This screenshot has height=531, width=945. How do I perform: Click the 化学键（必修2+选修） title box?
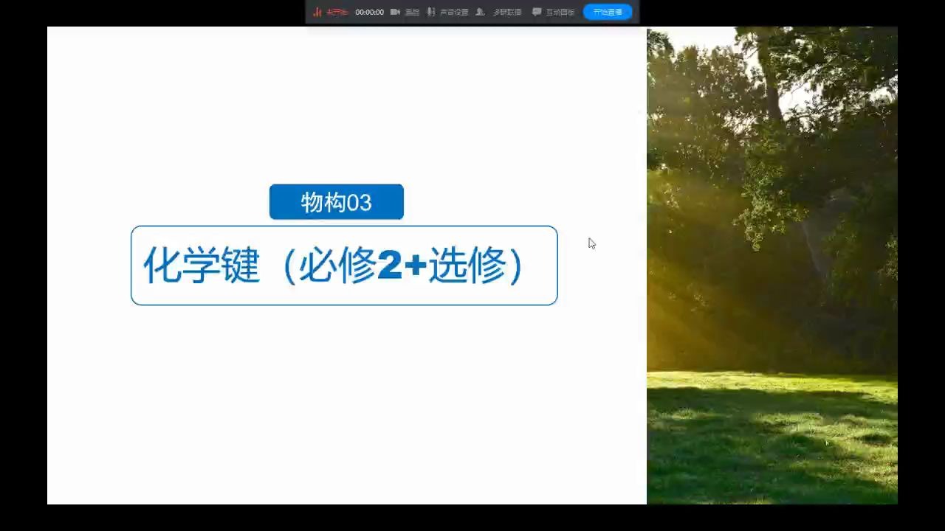pos(344,265)
